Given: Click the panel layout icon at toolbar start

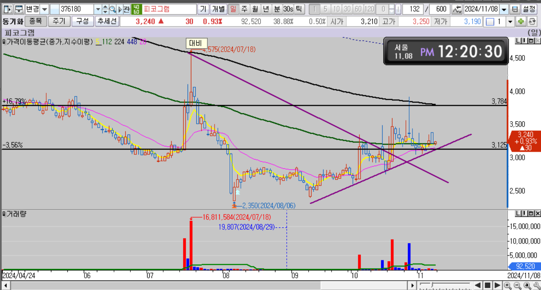Looking at the screenshot, I should 8,9.
